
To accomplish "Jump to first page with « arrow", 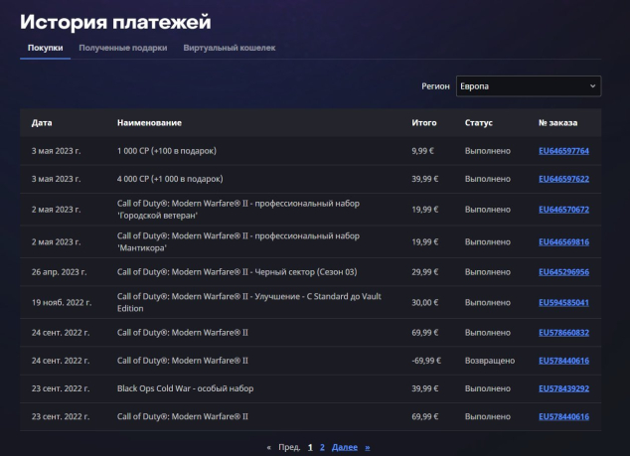I will point(268,447).
